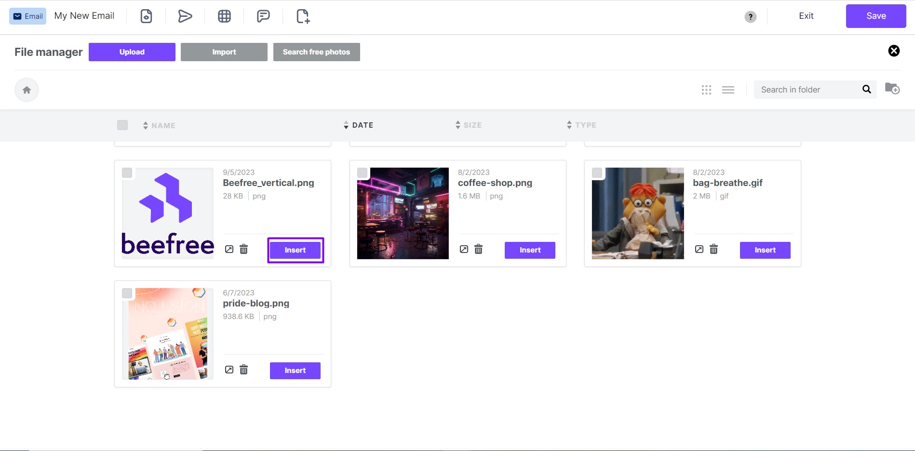The image size is (915, 451).
Task: Click the Beefree logo thumbnail
Action: pos(168,213)
